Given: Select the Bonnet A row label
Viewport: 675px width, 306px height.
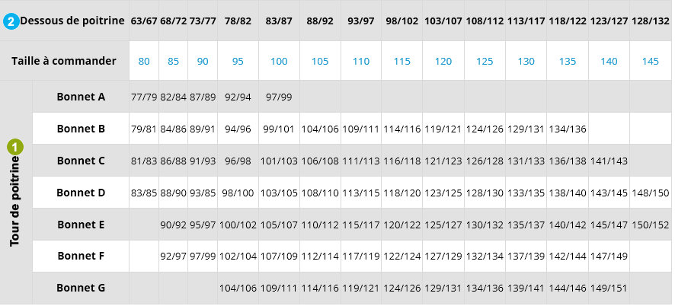Looking at the screenshot, I should tap(81, 97).
